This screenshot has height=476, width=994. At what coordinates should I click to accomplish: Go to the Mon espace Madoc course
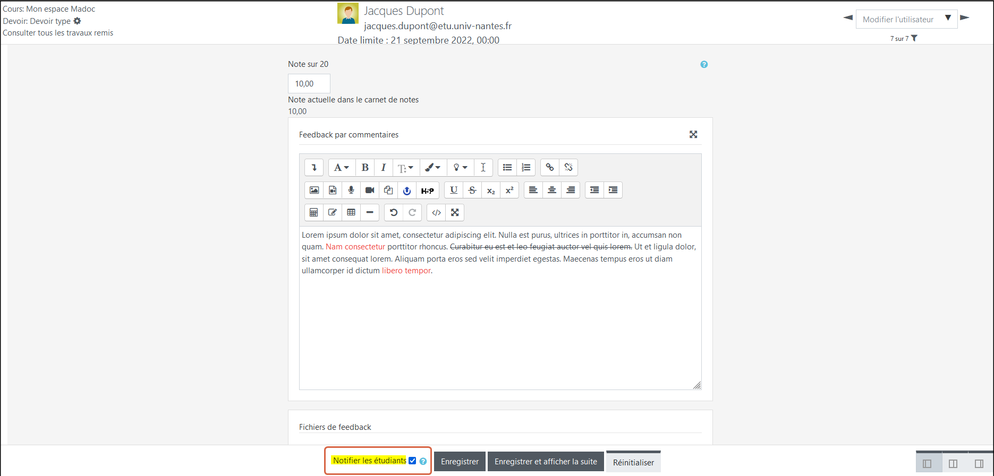coord(61,9)
